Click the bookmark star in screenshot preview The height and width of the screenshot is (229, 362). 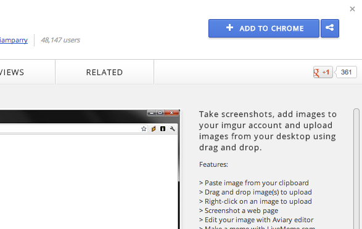[x=144, y=129]
